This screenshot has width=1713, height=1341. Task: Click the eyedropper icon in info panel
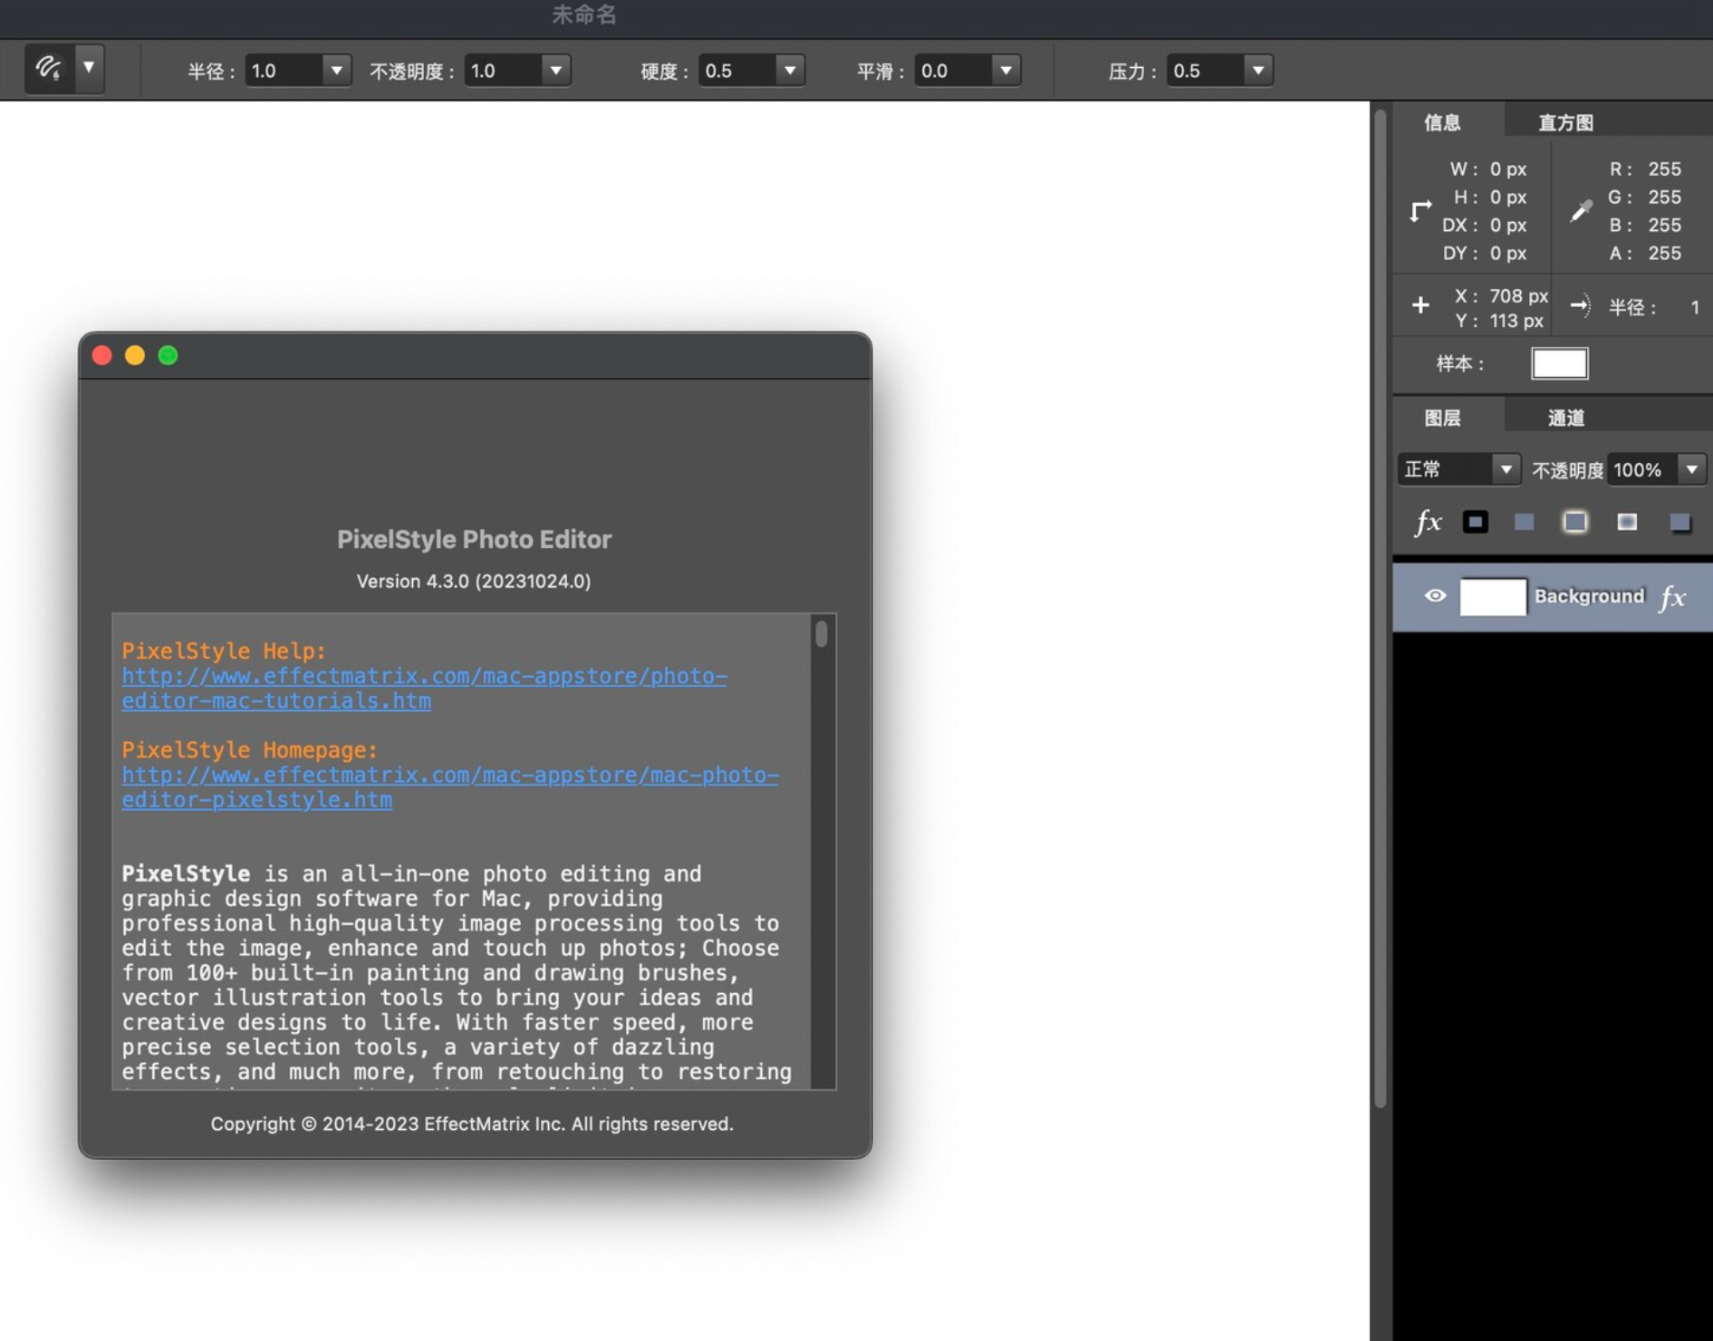point(1581,210)
